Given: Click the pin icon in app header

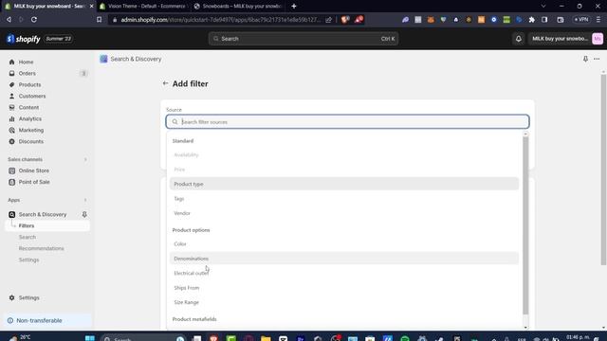Looking at the screenshot, I should point(585,59).
